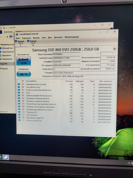Select Цей ПК in Explorer navigation pane

tap(4, 64)
